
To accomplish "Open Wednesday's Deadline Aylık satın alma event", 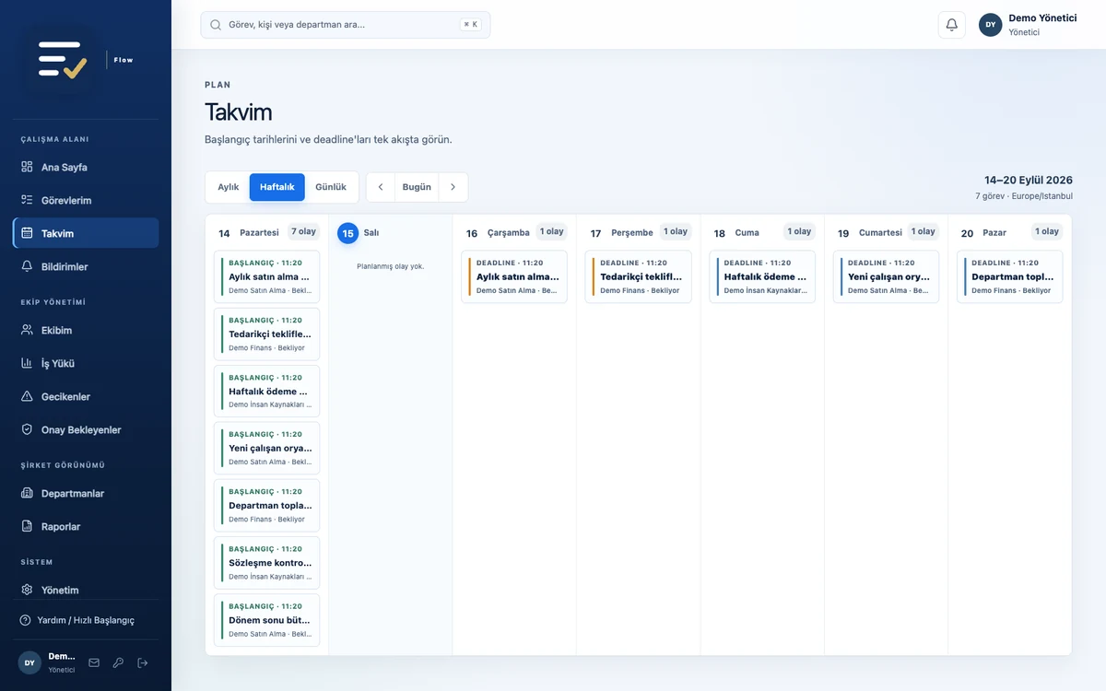I will [514, 276].
